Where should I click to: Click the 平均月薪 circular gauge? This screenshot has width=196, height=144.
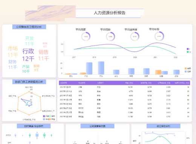point(86,36)
